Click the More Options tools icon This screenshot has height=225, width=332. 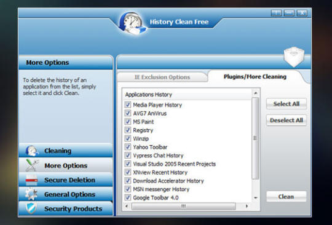32,165
